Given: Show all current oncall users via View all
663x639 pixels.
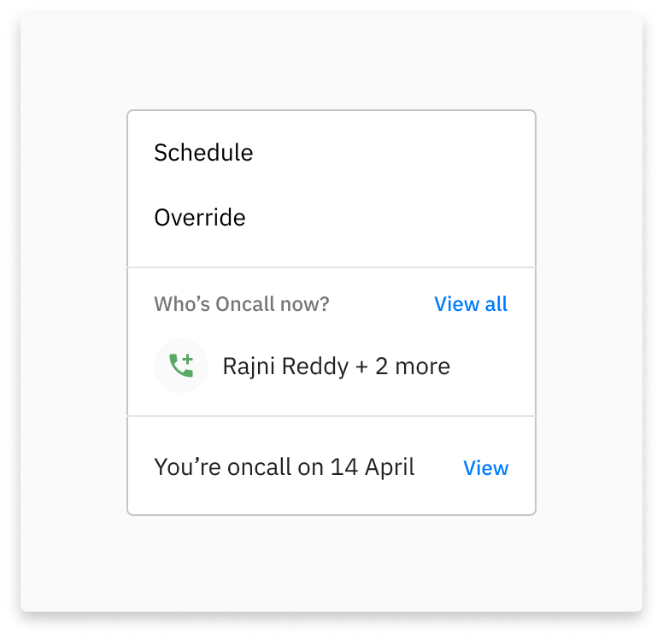Looking at the screenshot, I should [x=471, y=304].
